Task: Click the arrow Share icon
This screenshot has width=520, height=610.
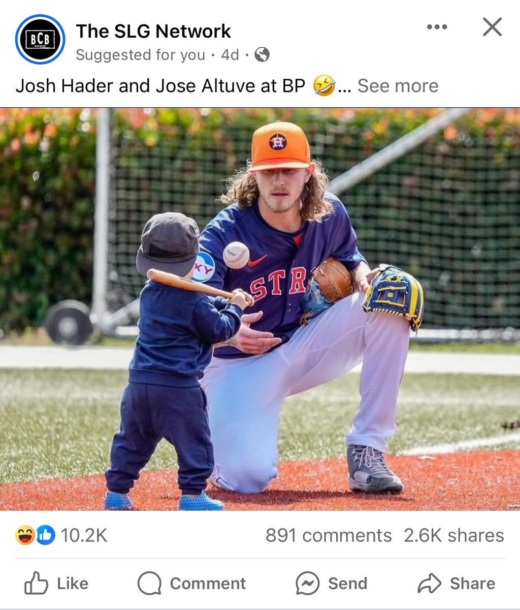Action: click(430, 583)
